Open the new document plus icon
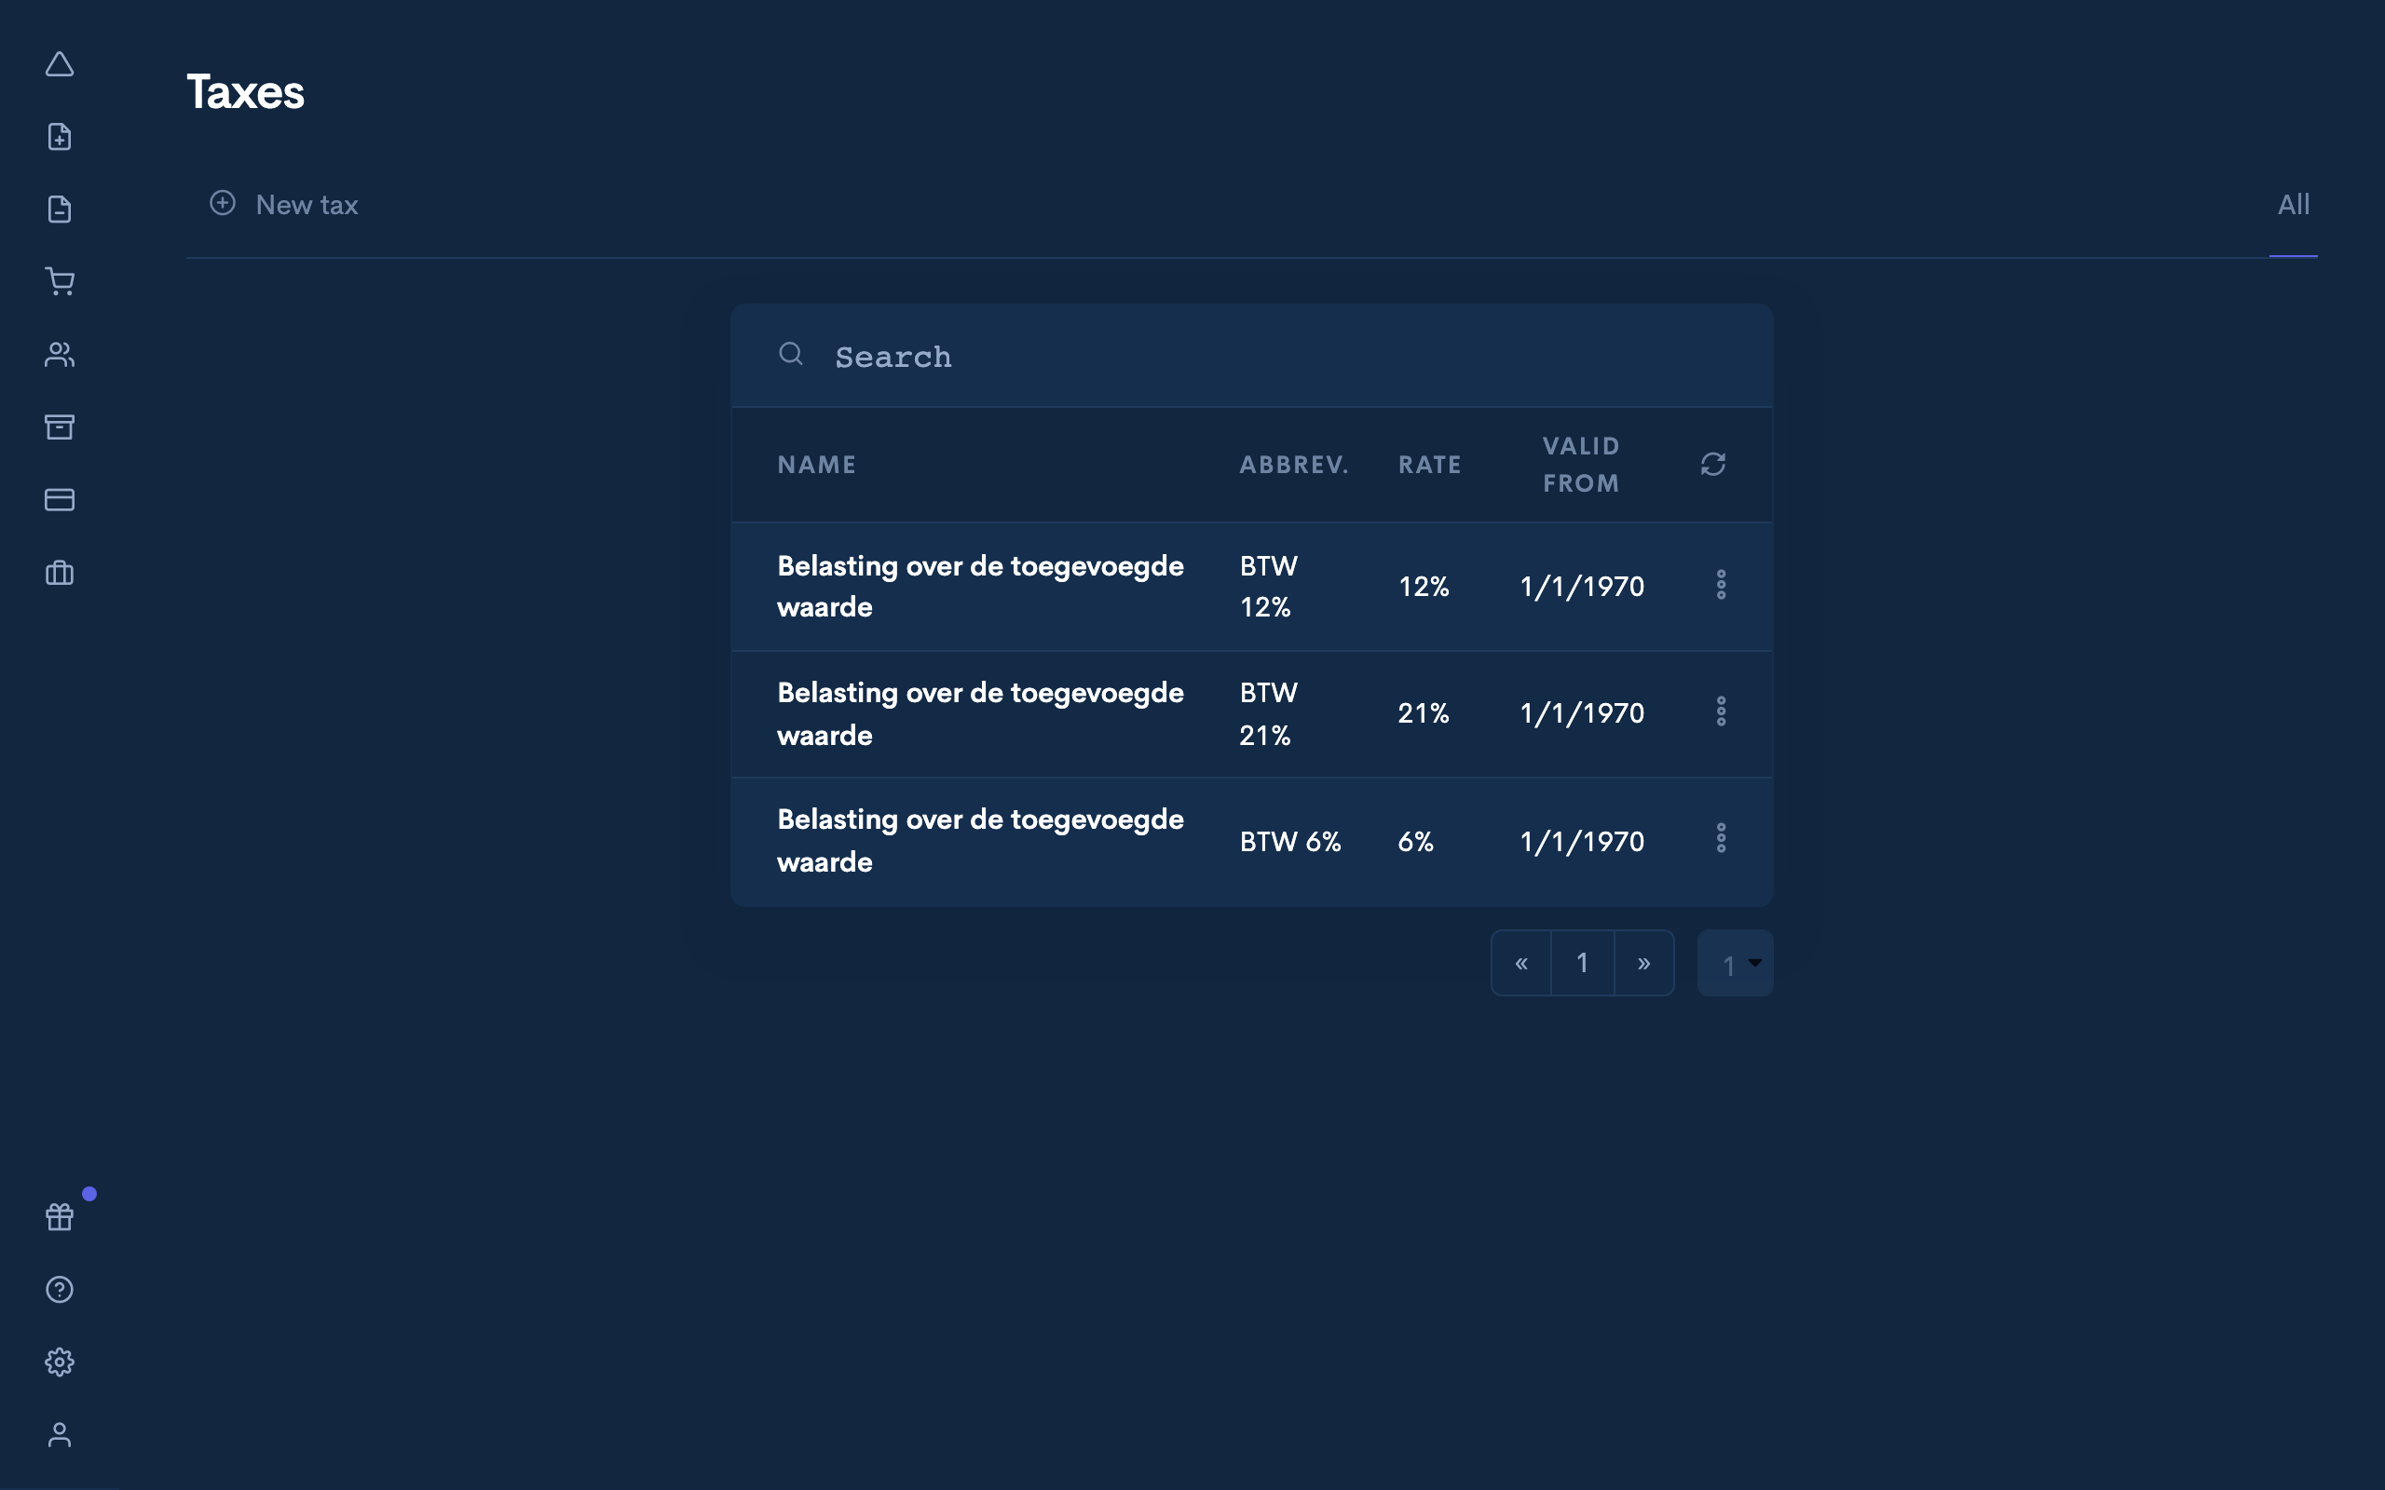The height and width of the screenshot is (1490, 2385). click(x=59, y=137)
